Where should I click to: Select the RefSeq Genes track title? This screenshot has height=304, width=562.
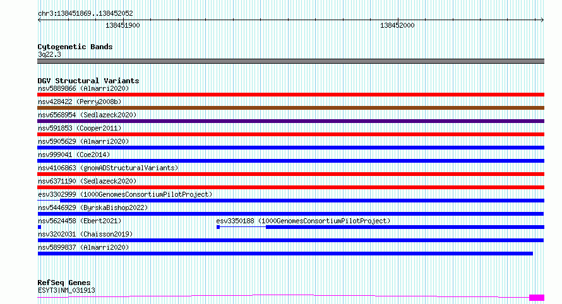pyautogui.click(x=64, y=283)
